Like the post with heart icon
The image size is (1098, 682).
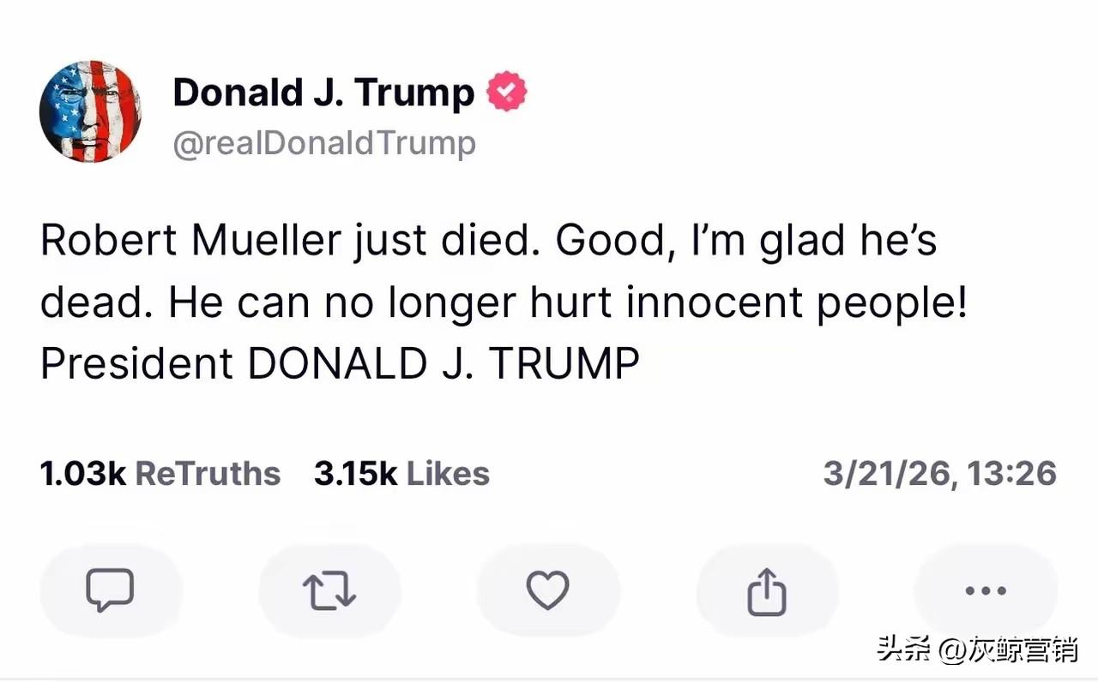tap(547, 590)
